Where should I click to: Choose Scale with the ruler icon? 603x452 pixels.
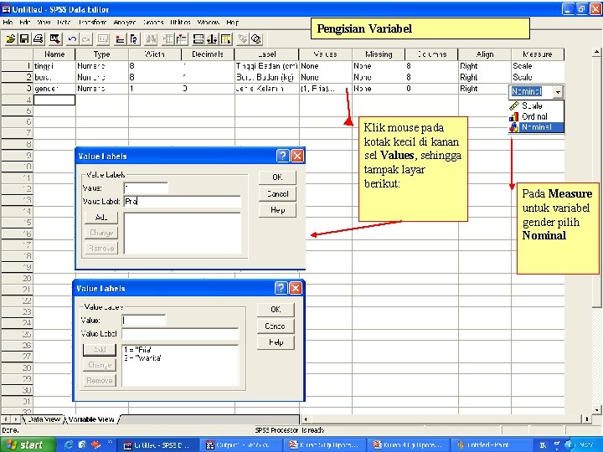coord(536,105)
